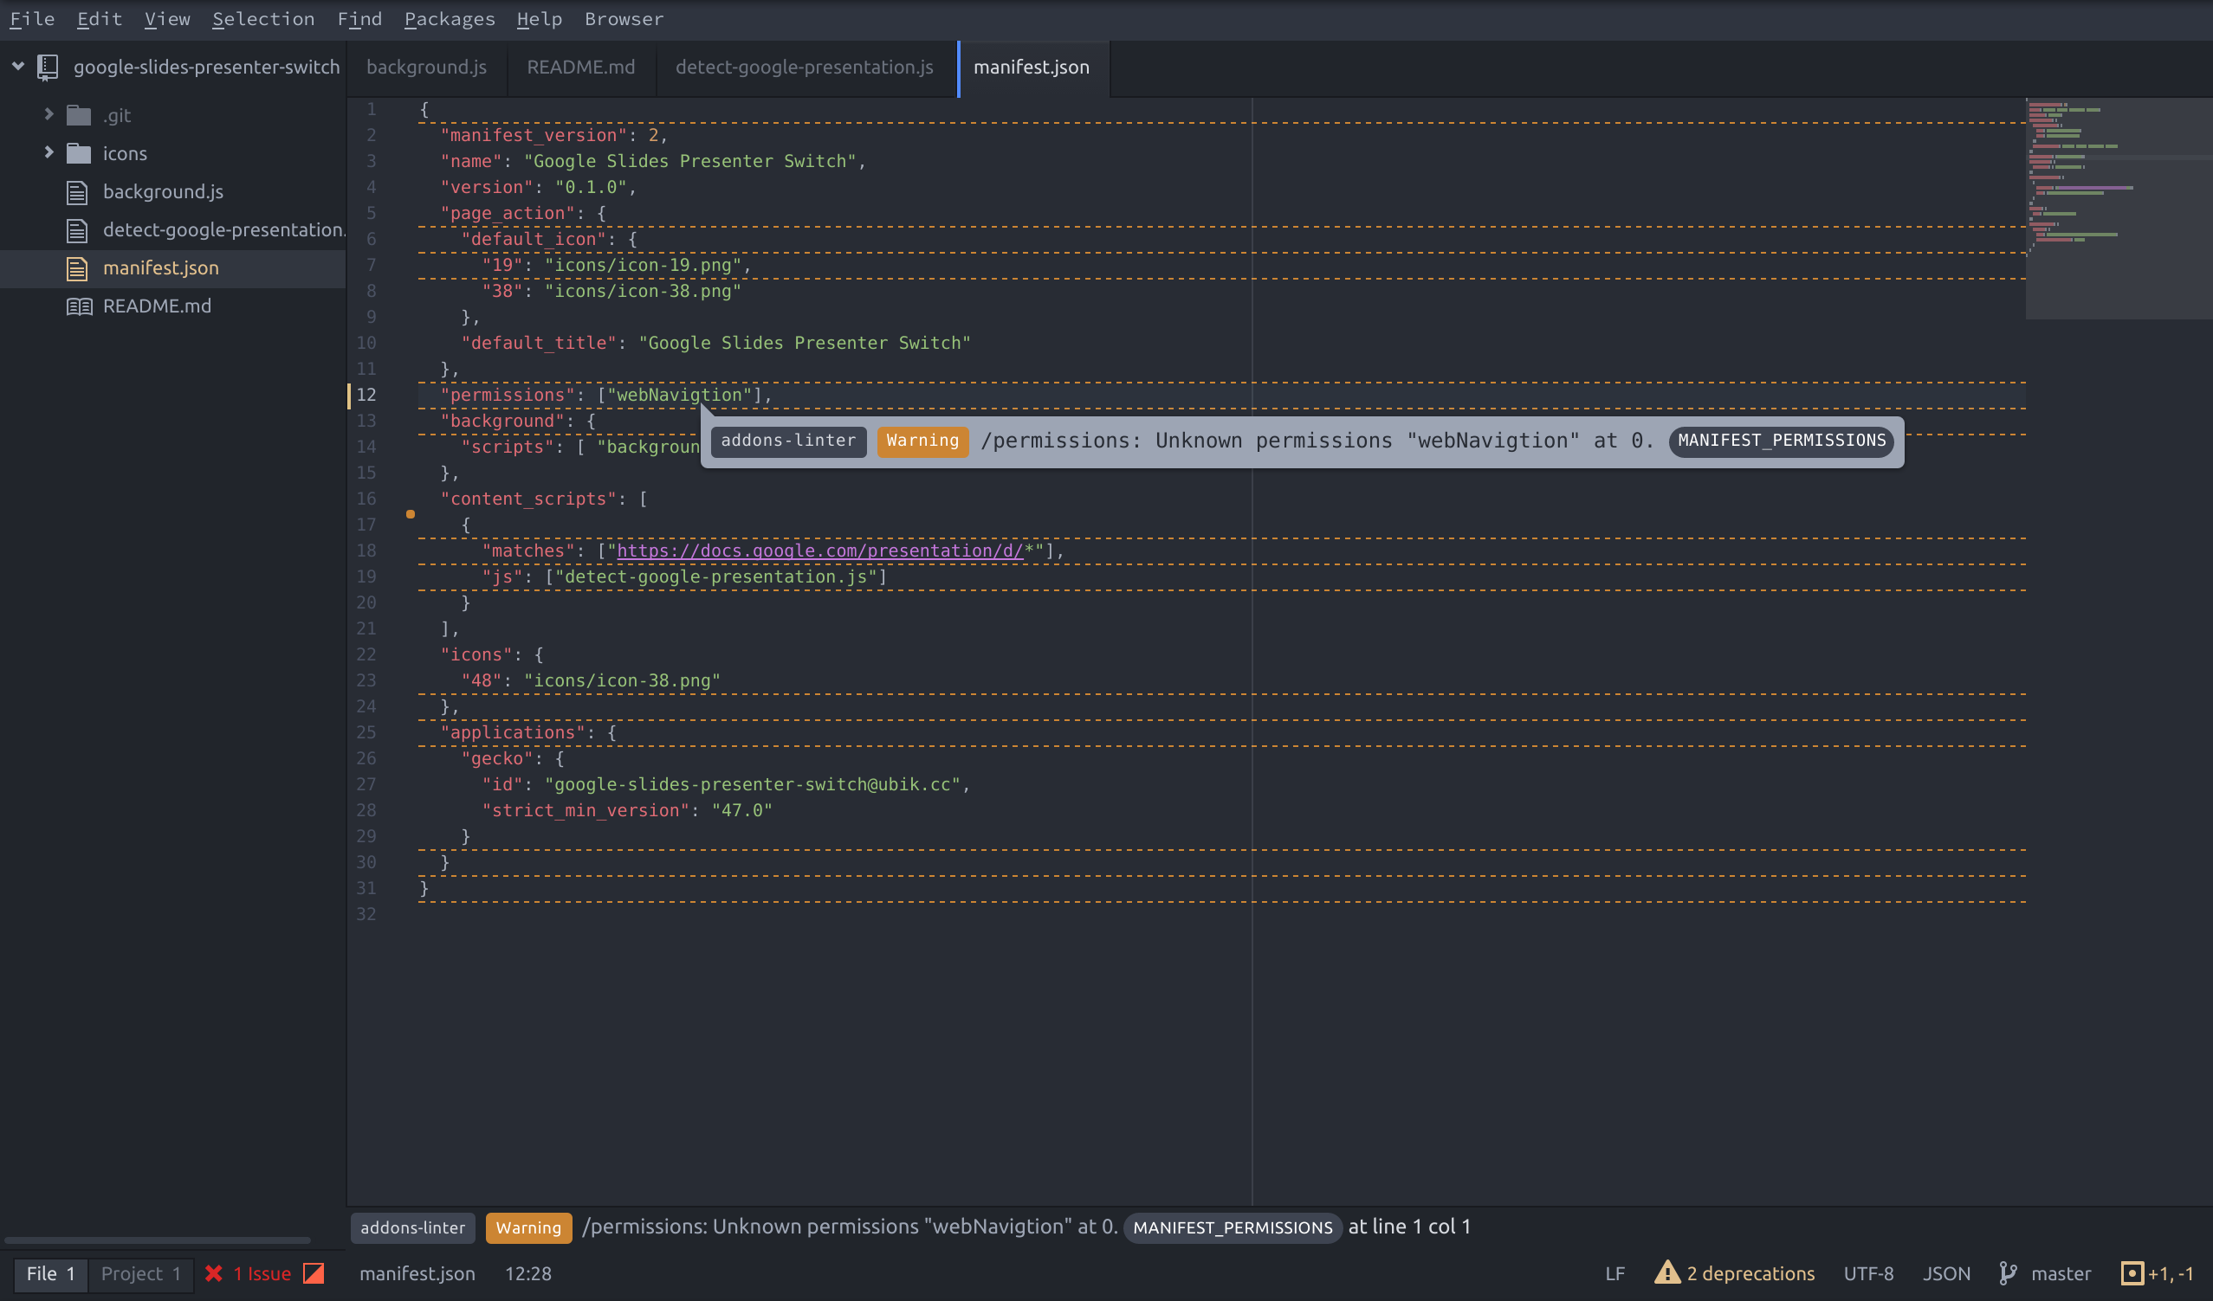
Task: Click the "webNavigtion" permission string
Action: (x=679, y=395)
